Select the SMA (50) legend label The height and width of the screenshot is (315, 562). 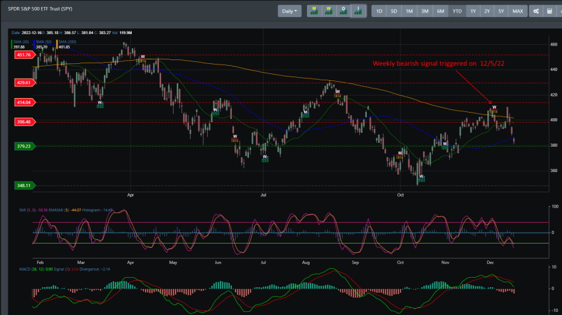tap(43, 42)
